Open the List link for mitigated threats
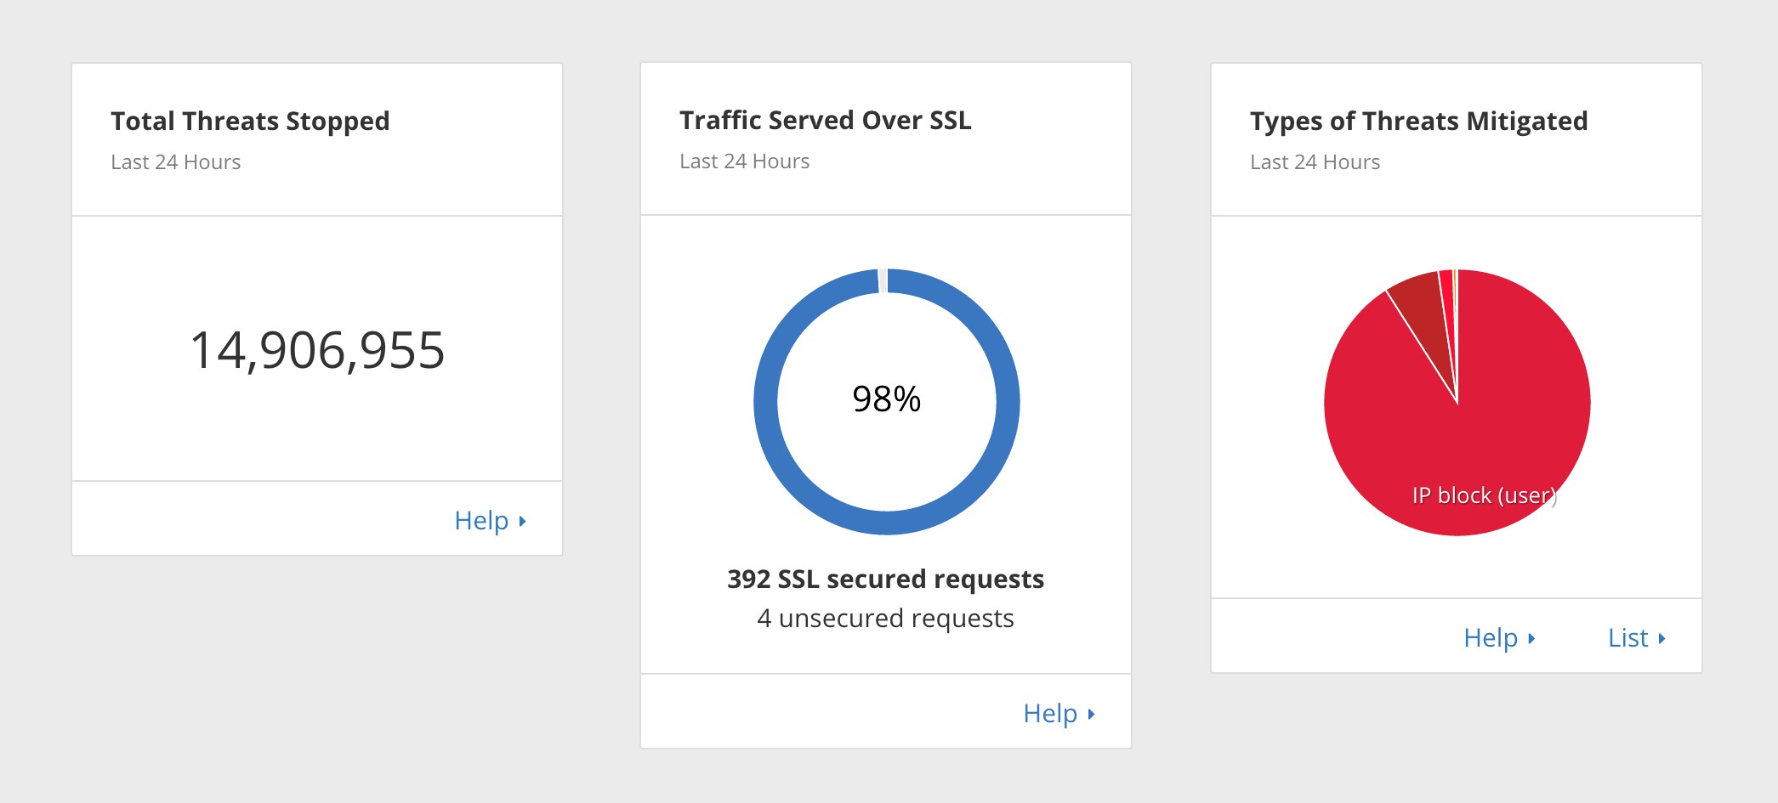 pos(1627,637)
